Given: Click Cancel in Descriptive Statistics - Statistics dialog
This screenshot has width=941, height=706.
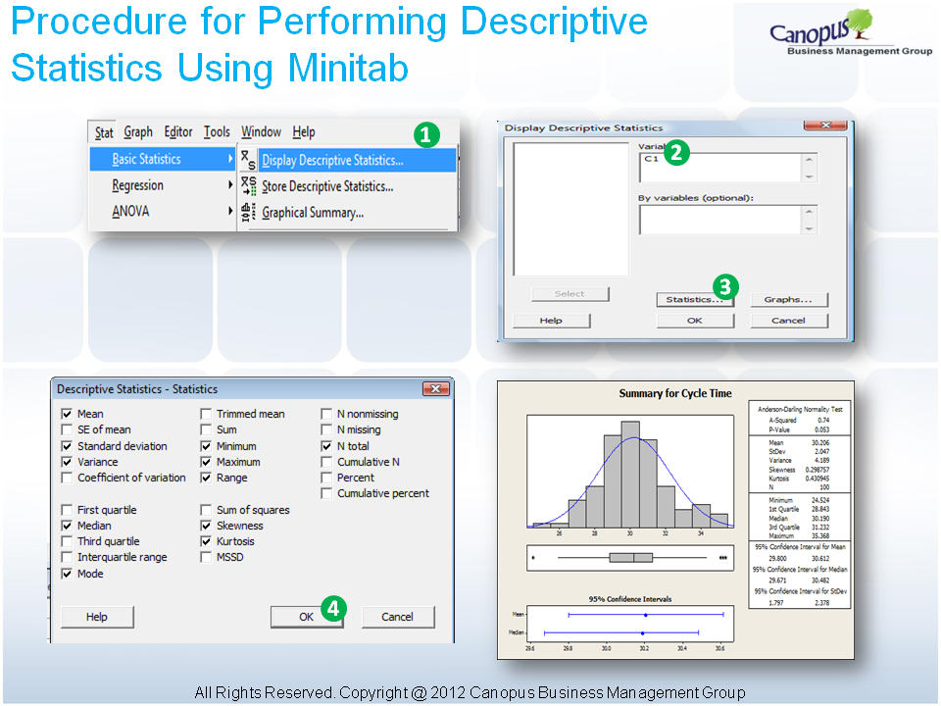Looking at the screenshot, I should click(x=398, y=617).
